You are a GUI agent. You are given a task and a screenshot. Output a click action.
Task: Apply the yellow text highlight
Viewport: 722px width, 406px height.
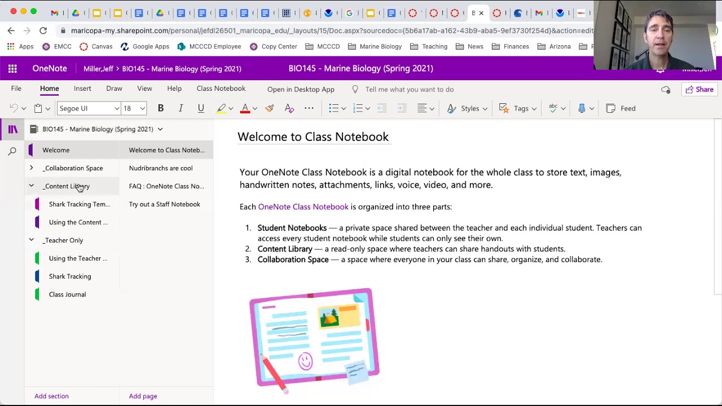point(221,108)
